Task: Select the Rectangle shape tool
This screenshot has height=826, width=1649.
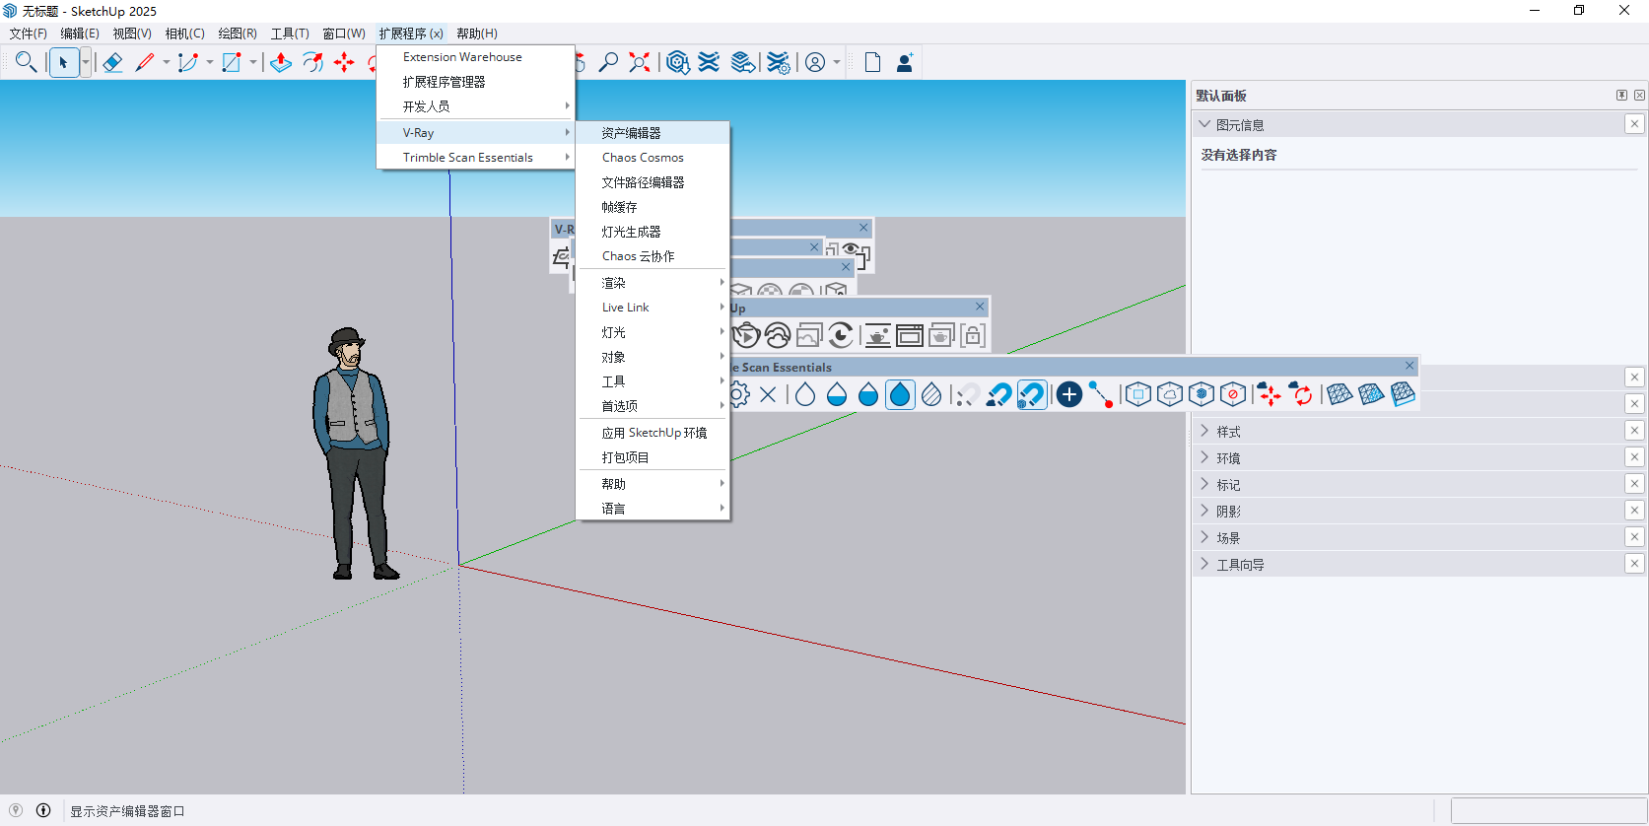Action: 232,62
